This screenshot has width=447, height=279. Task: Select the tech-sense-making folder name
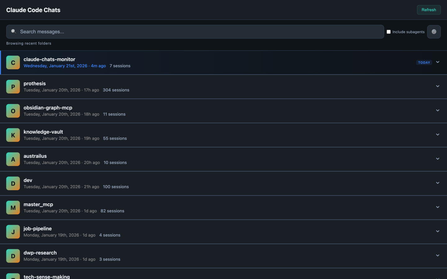(x=47, y=277)
